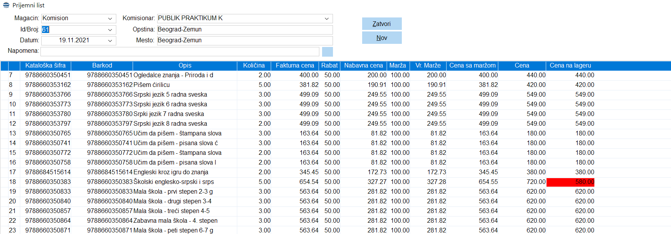Open the Datum date picker dropdown

(110, 41)
